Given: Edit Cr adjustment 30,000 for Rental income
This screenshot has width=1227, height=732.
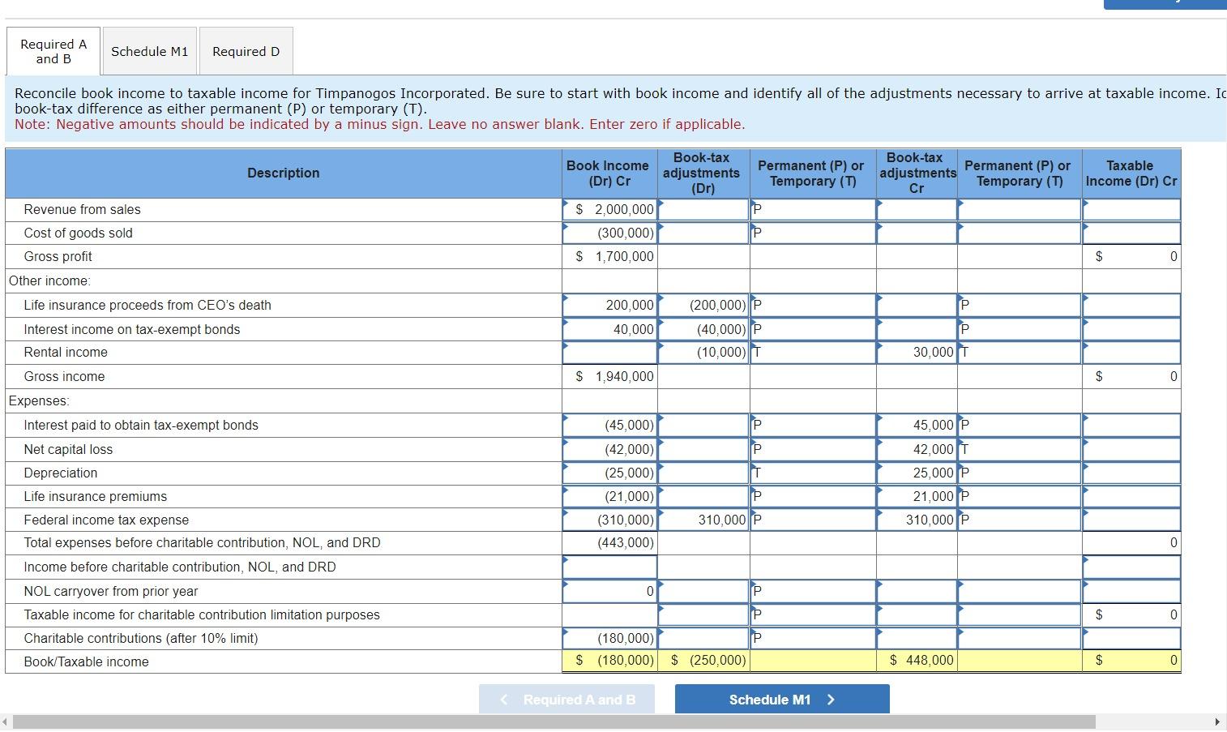Looking at the screenshot, I should [917, 353].
